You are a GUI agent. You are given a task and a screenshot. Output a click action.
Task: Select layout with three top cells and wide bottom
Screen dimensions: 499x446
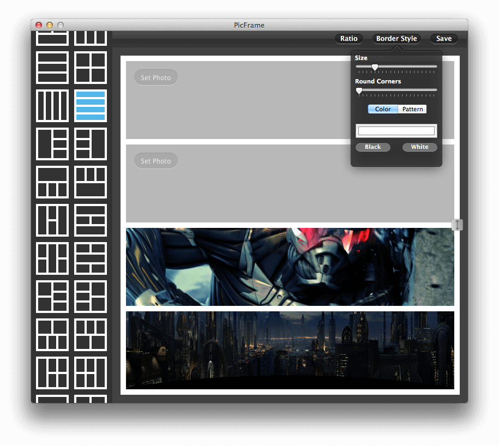(x=91, y=182)
